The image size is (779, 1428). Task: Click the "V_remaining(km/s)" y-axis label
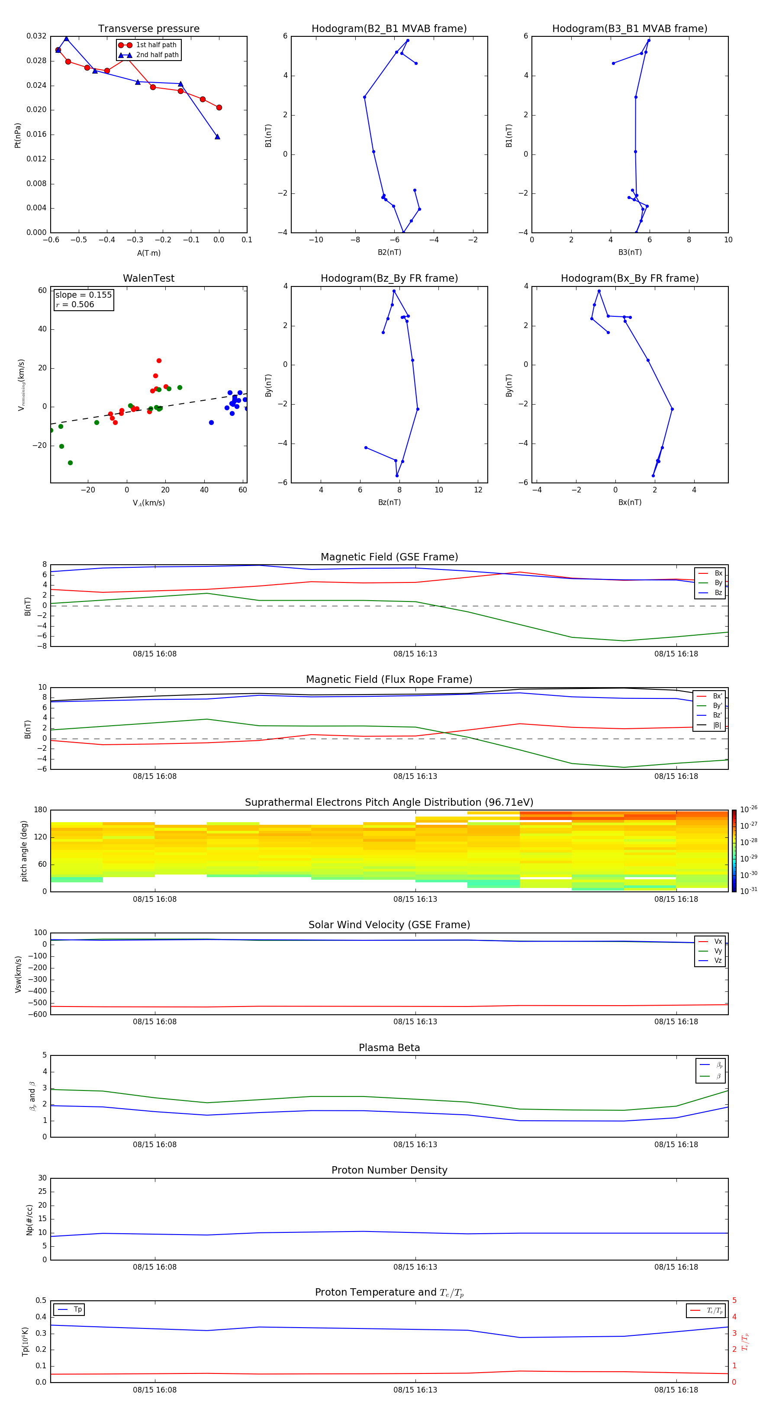pyautogui.click(x=21, y=385)
